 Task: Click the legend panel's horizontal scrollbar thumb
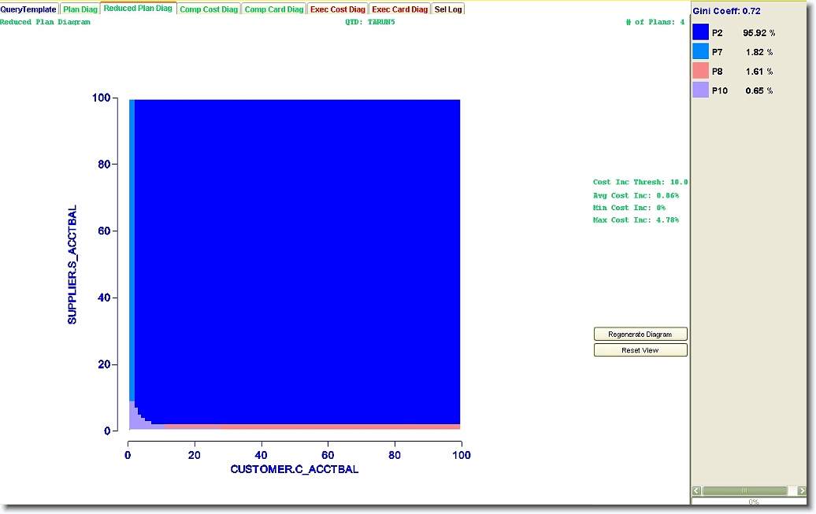[x=744, y=490]
